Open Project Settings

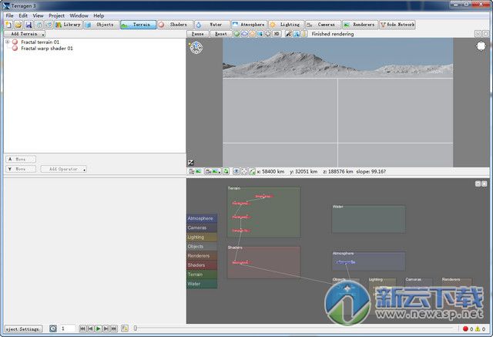24,329
